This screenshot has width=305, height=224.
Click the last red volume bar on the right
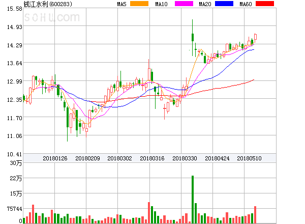[255, 215]
